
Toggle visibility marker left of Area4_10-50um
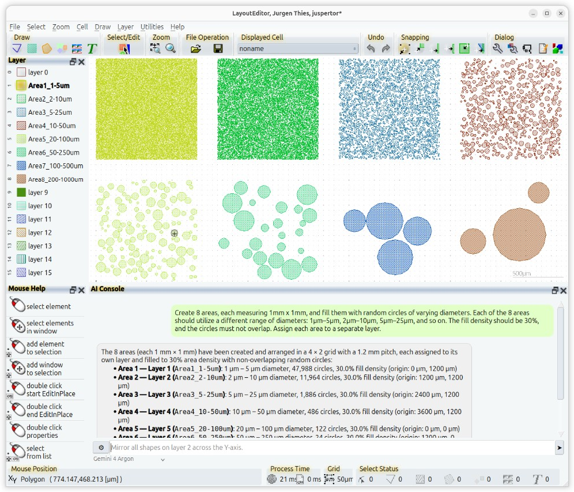pos(10,126)
